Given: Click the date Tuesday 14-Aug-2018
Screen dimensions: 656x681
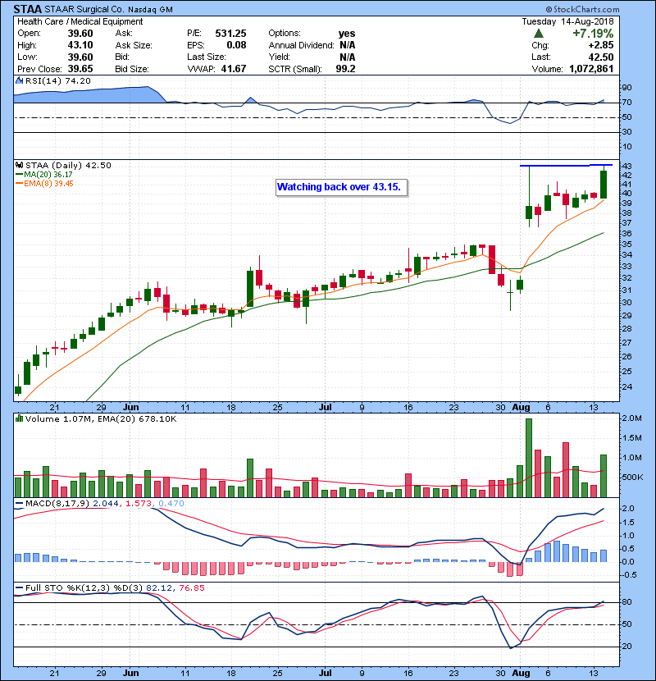Looking at the screenshot, I should tap(567, 21).
